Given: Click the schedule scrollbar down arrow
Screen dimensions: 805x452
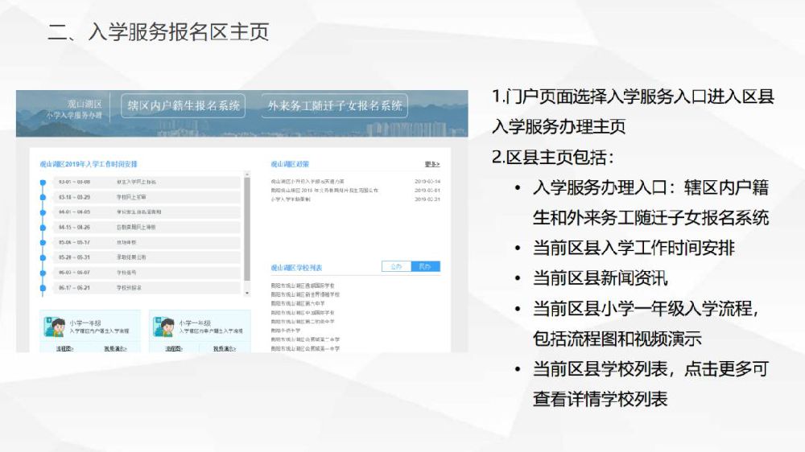Looking at the screenshot, I should [247, 293].
